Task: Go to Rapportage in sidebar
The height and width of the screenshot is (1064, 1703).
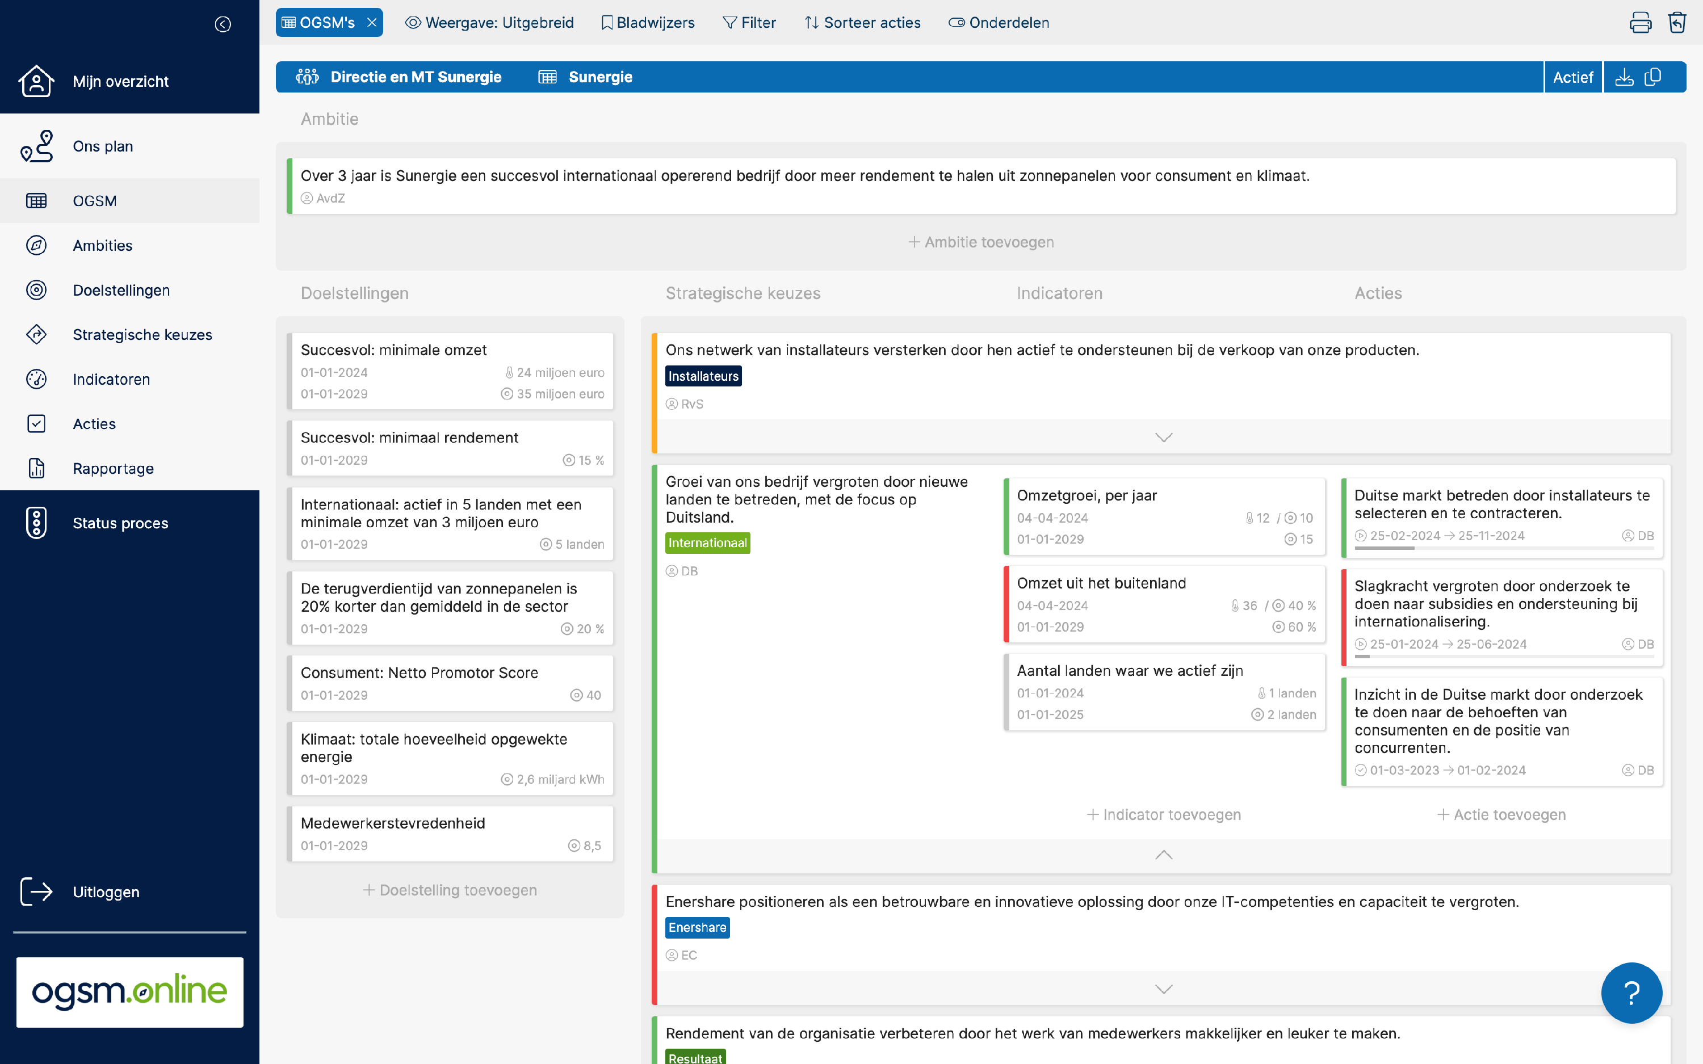Action: (x=114, y=469)
